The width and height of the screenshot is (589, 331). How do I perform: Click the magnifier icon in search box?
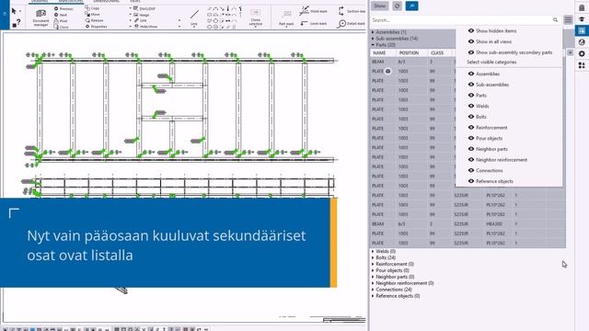(555, 20)
